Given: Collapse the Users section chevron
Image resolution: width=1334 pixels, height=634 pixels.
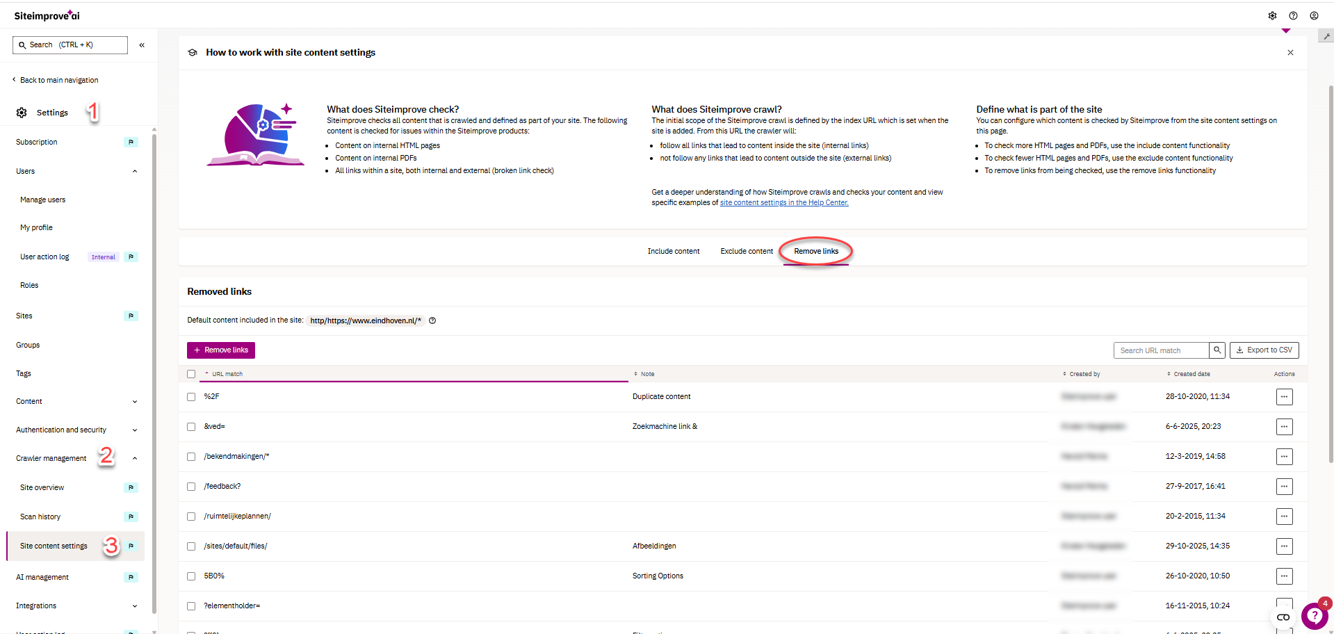Looking at the screenshot, I should (135, 172).
